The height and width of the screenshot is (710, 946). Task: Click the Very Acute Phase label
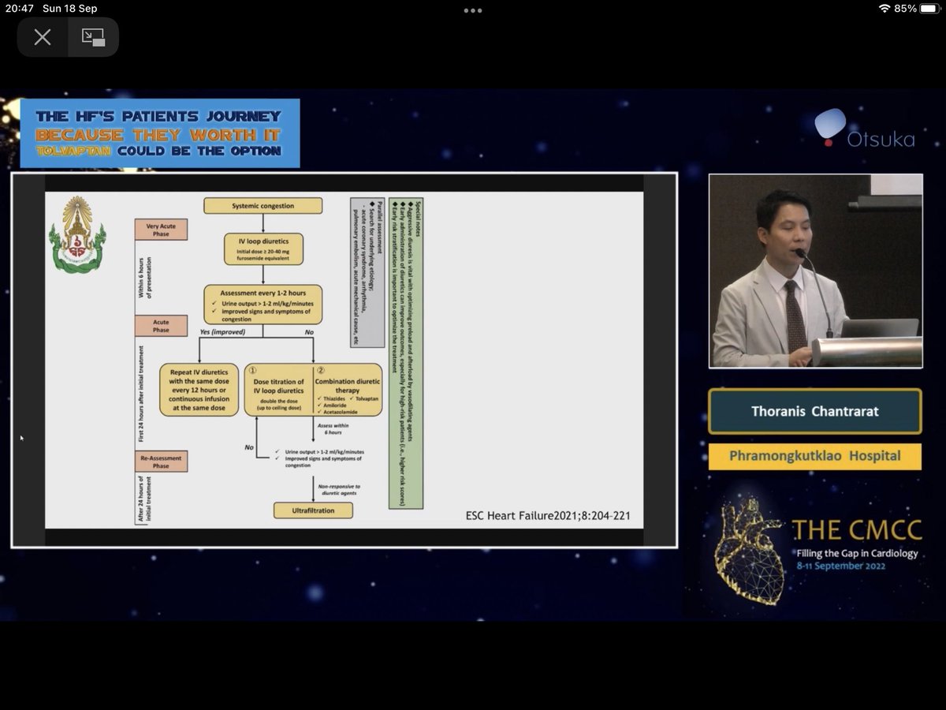point(161,229)
